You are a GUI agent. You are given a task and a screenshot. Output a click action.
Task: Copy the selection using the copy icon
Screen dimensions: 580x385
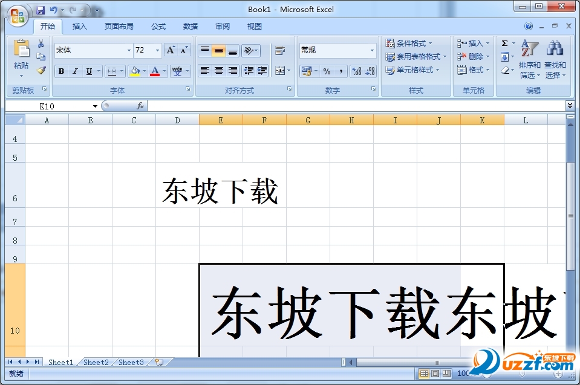41,57
